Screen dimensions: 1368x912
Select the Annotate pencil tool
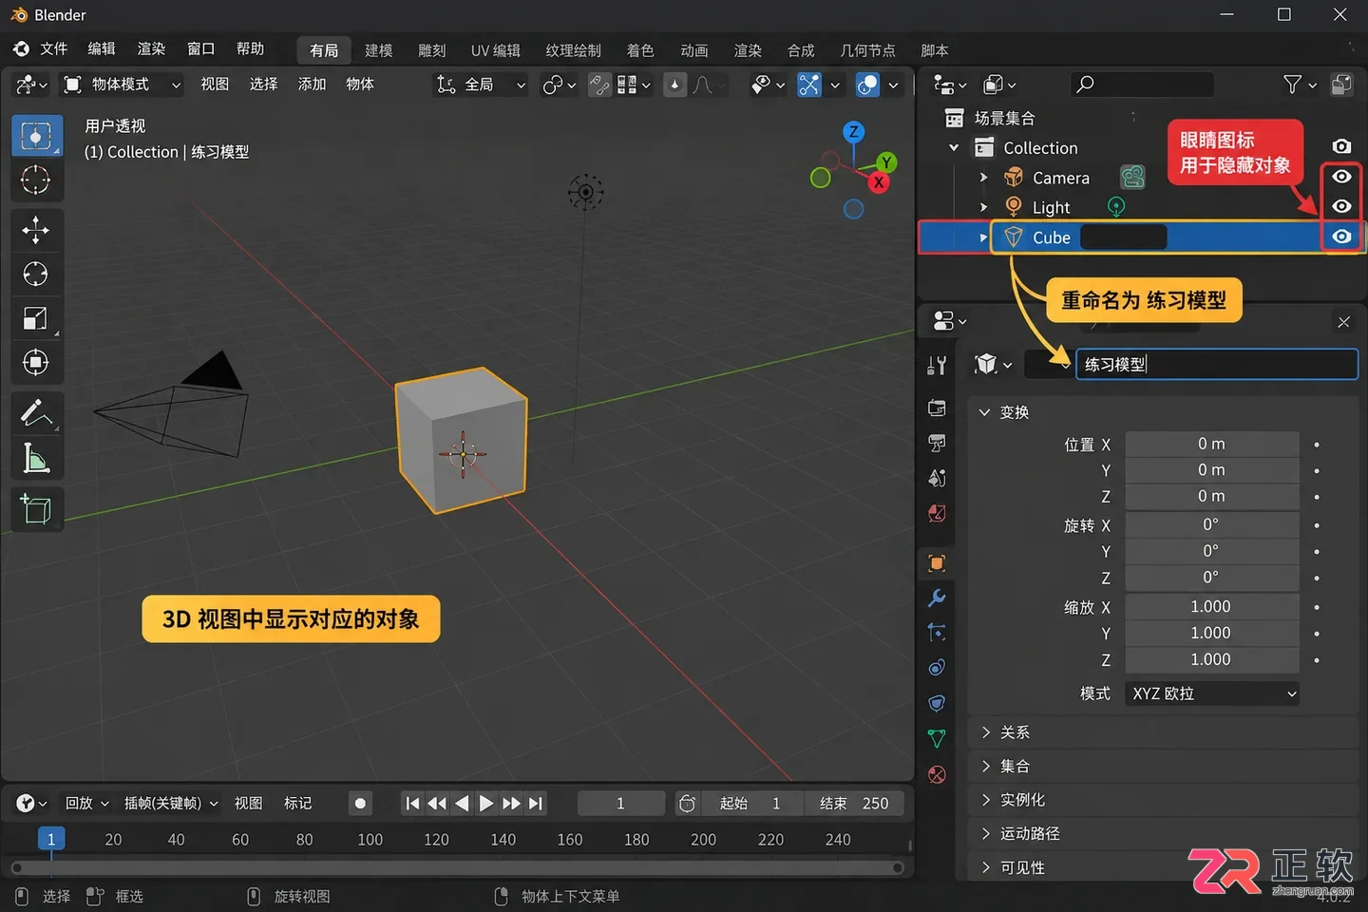click(x=36, y=413)
